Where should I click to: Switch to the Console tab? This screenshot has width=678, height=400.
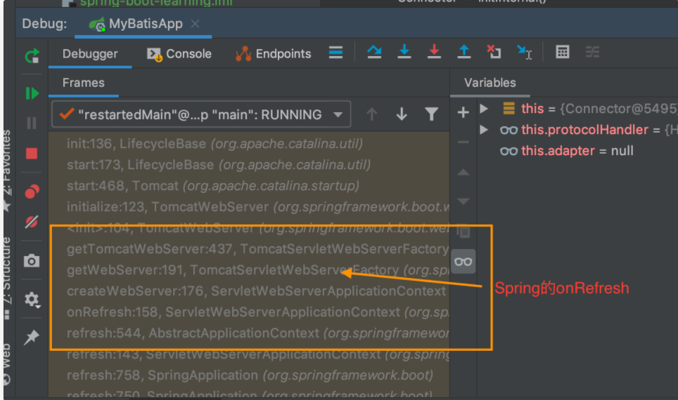(179, 53)
